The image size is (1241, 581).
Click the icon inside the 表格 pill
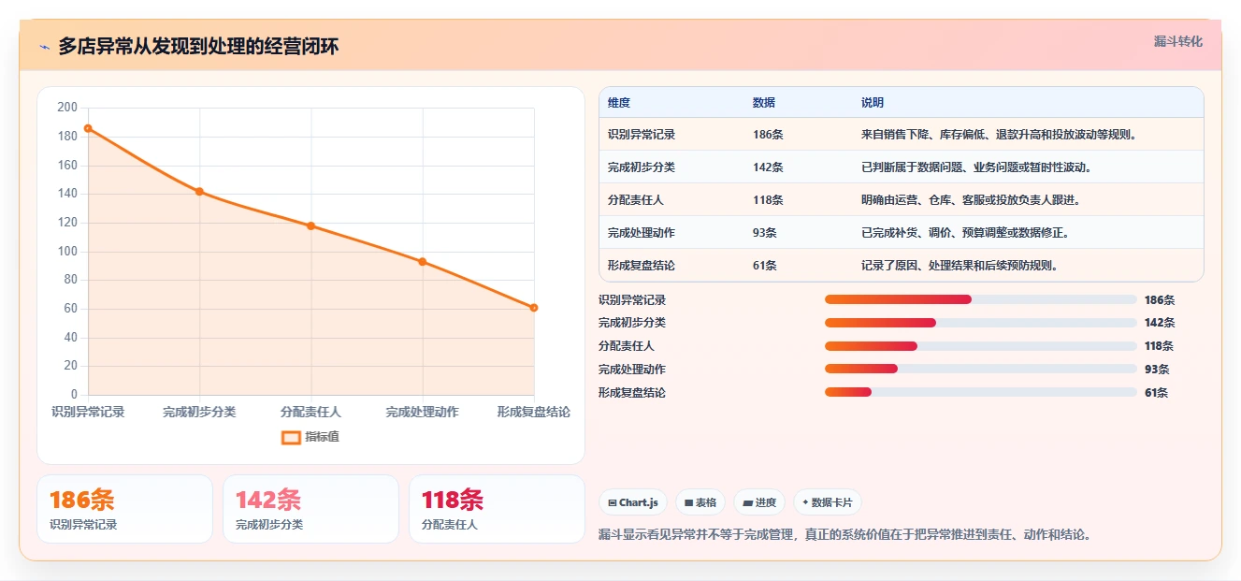click(688, 502)
